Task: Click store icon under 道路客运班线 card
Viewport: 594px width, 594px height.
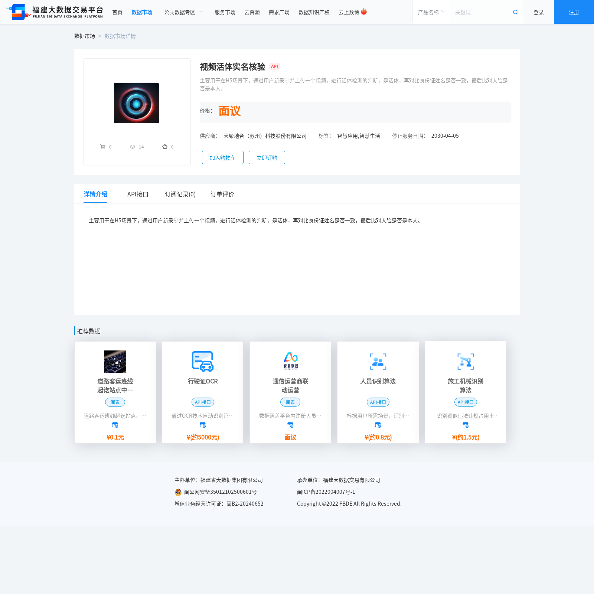Action: point(115,425)
